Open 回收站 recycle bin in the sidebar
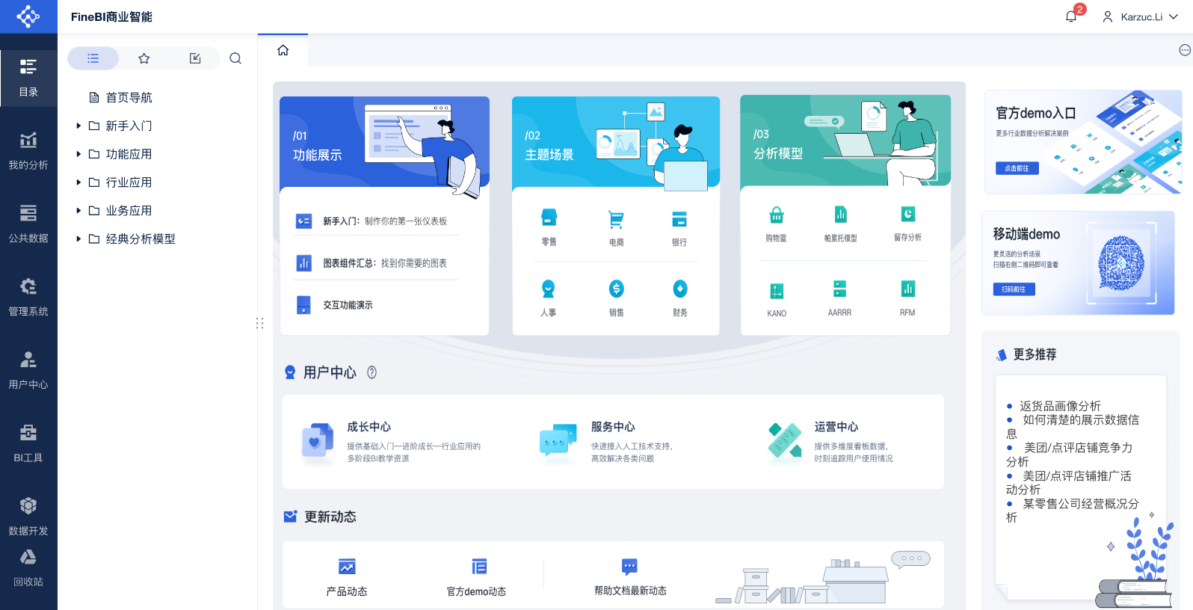The height and width of the screenshot is (610, 1193). coord(28,568)
